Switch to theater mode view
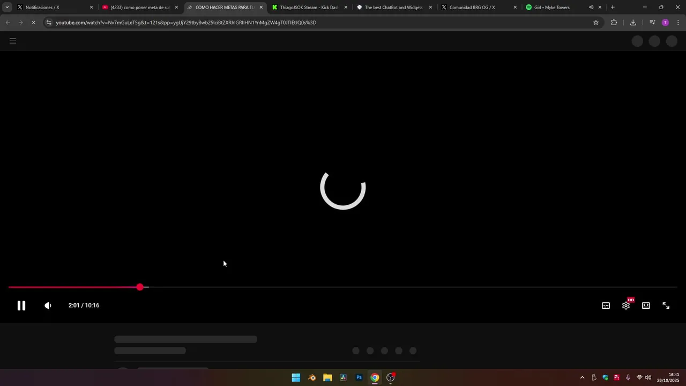 coord(646,306)
